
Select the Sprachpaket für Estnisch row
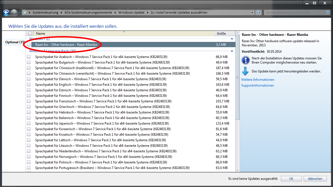[131, 90]
